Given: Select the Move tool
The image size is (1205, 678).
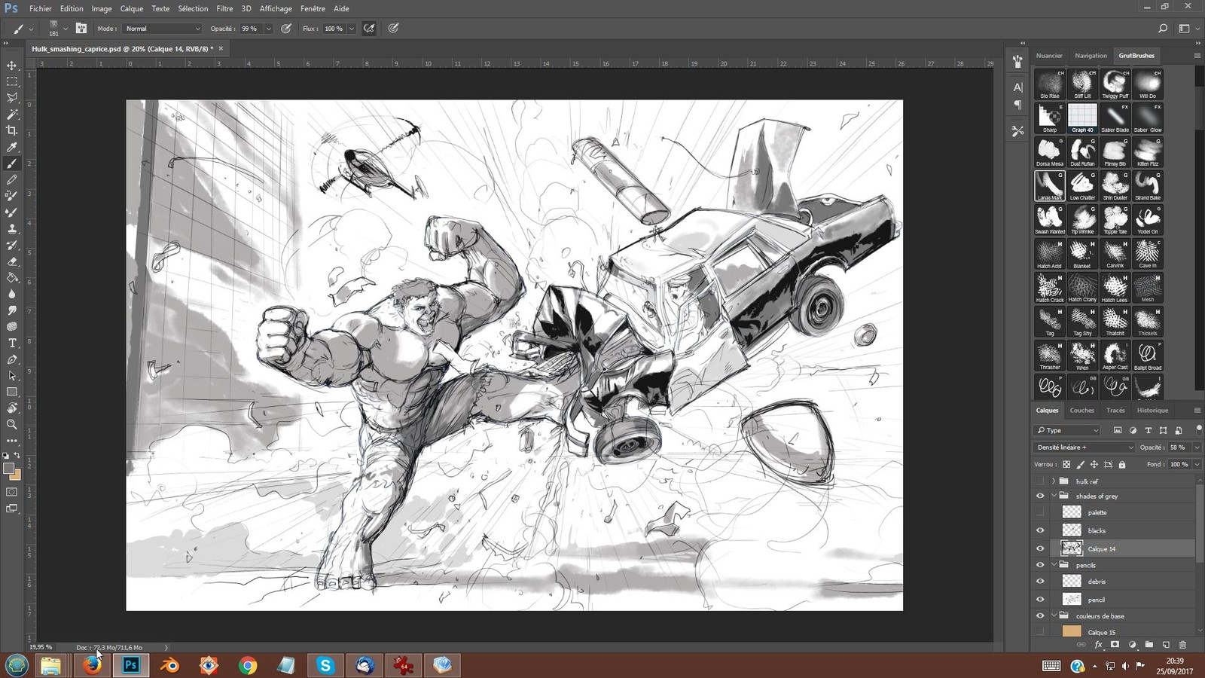Looking at the screenshot, I should pyautogui.click(x=12, y=66).
